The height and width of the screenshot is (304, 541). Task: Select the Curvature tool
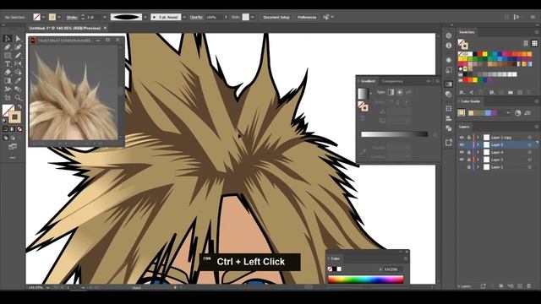(18, 47)
